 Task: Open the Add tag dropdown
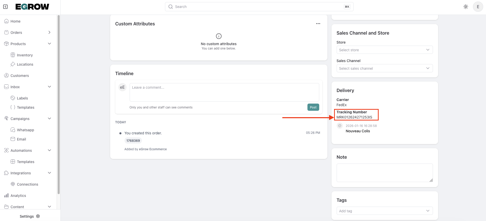point(384,211)
